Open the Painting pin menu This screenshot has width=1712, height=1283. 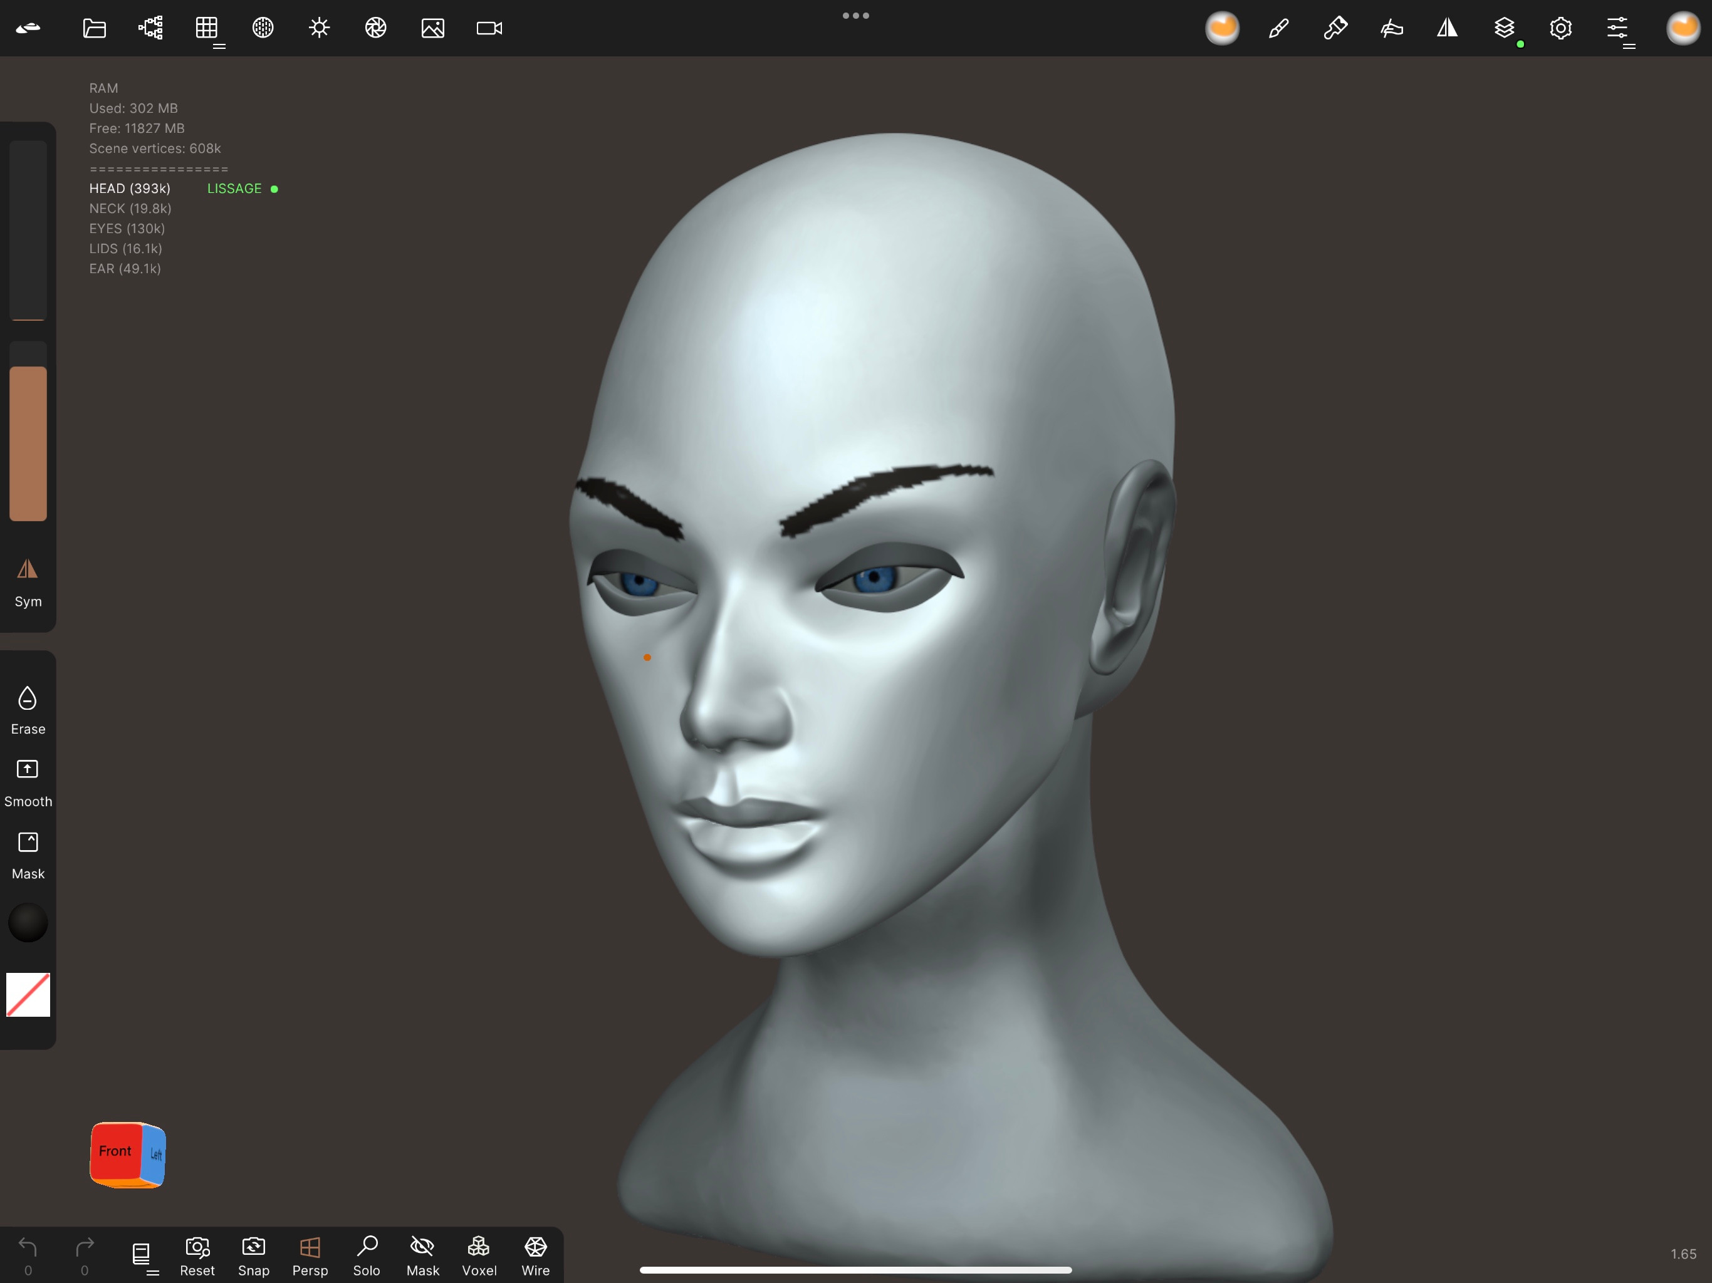(x=1335, y=29)
